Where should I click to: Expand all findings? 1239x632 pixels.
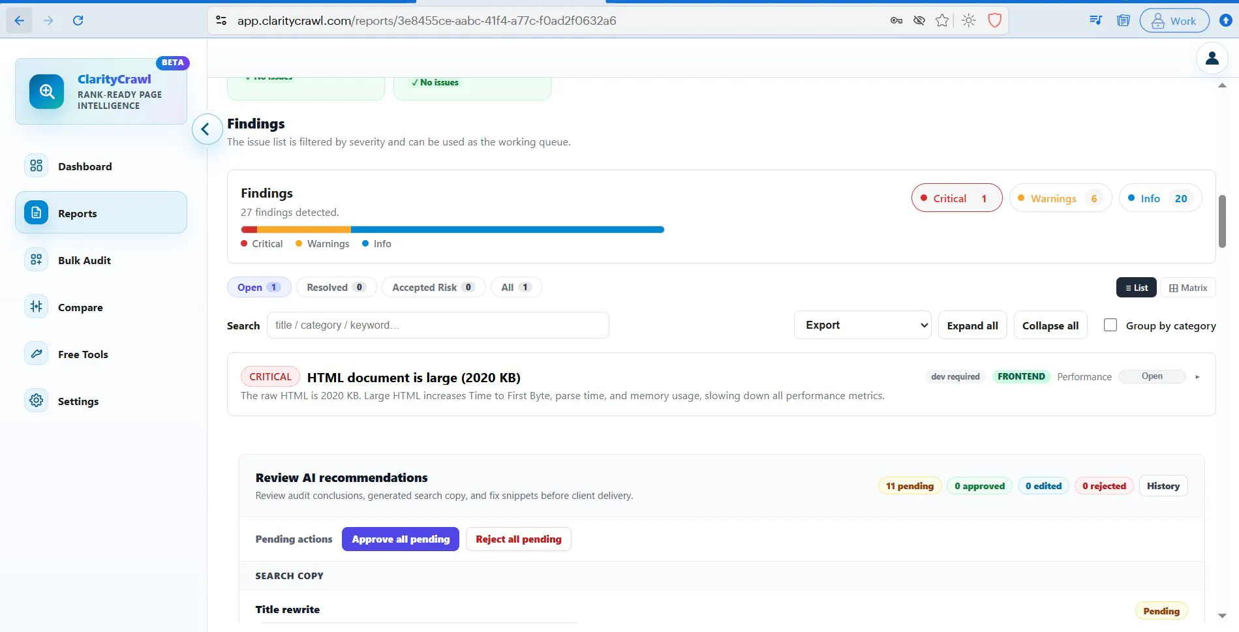click(x=972, y=325)
